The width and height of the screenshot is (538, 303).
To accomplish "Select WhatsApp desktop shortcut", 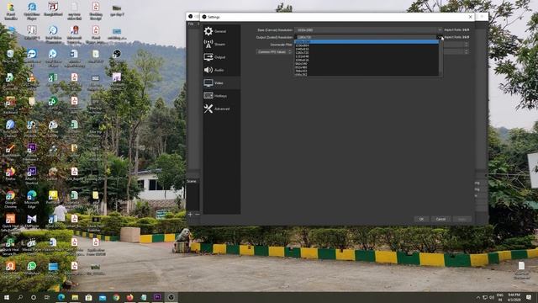I will tap(32, 268).
